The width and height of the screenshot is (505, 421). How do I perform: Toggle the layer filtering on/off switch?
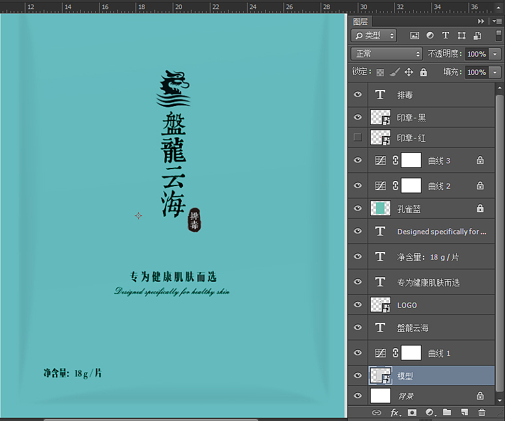point(498,35)
